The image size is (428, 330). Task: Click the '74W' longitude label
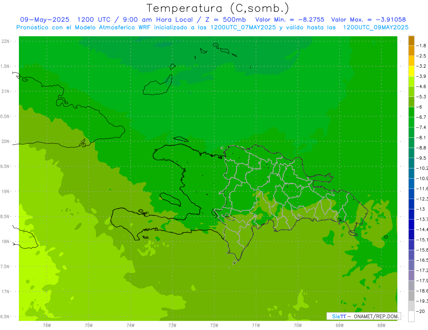click(x=131, y=325)
